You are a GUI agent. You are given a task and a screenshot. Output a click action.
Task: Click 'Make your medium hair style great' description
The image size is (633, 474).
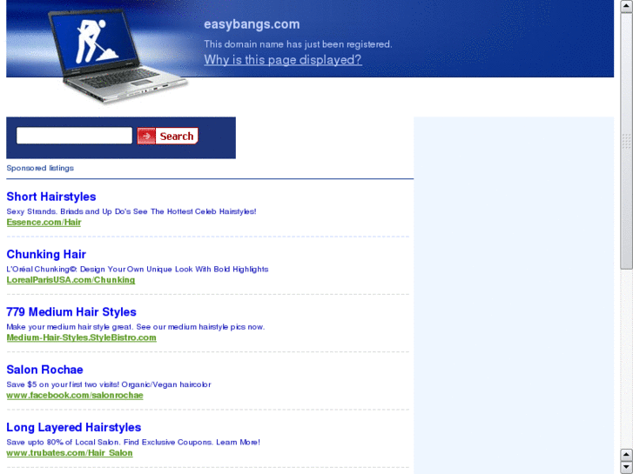[136, 327]
